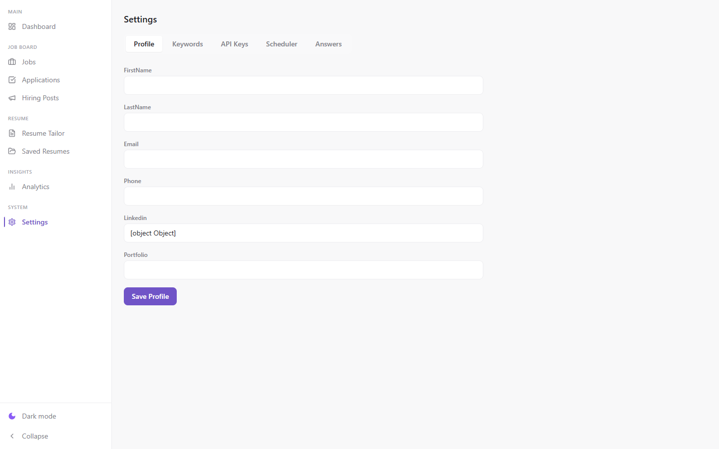Open the Applications page
Image resolution: width=719 pixels, height=449 pixels.
55,80
